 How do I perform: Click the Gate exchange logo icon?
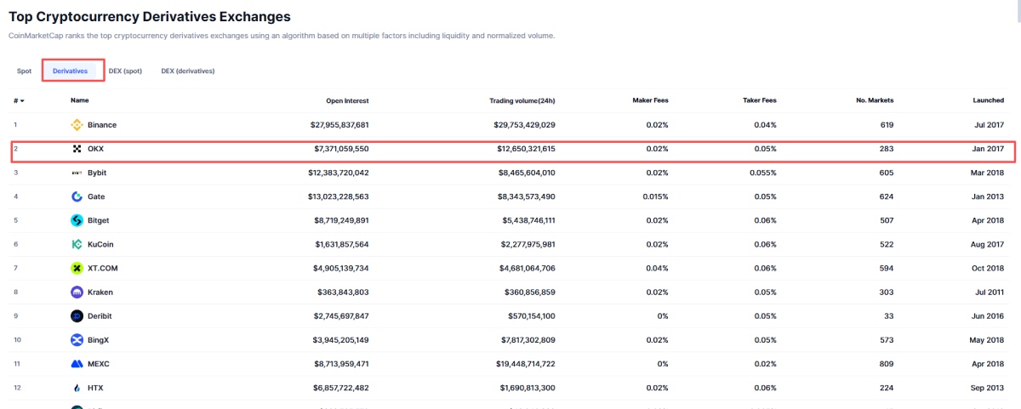coord(77,196)
